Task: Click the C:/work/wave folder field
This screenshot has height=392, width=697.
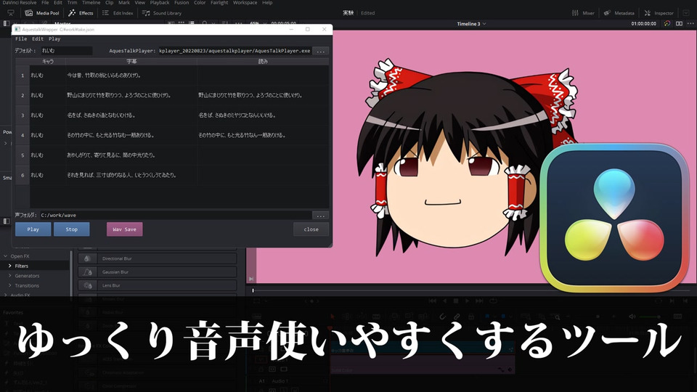Action: 176,215
